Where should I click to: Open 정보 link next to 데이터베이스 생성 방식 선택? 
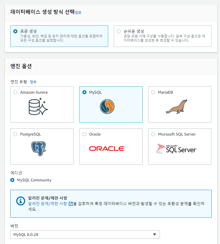(78, 13)
